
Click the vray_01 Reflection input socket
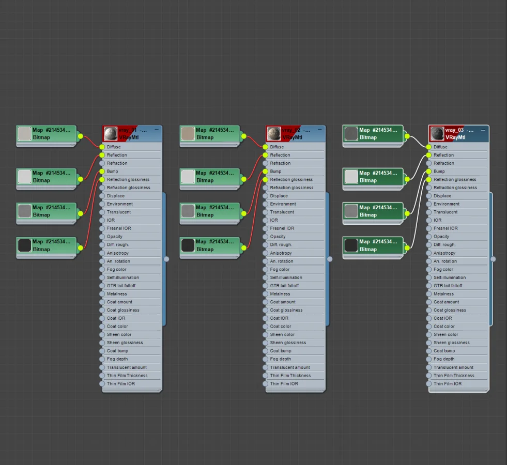pos(102,155)
